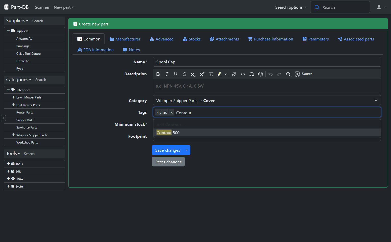Viewport: 391px width, 242px height.
Task: Apply bold formatting in description toolbar
Action: (158, 74)
